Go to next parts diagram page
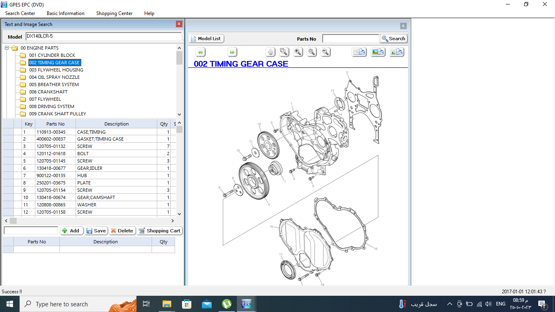The height and width of the screenshot is (312, 555). tap(232, 52)
